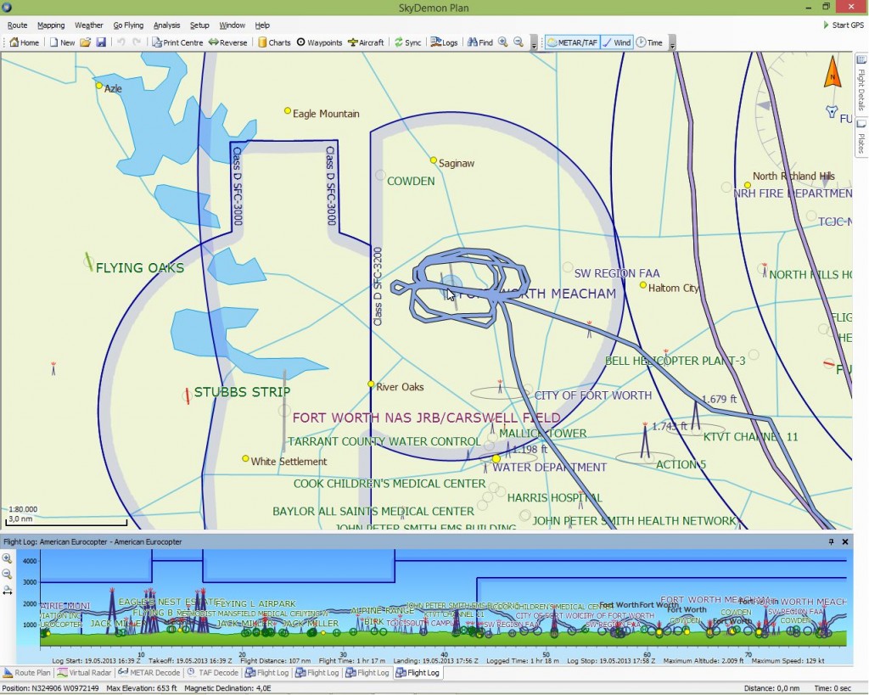
Task: Close the Flight Log panel
Action: click(844, 541)
